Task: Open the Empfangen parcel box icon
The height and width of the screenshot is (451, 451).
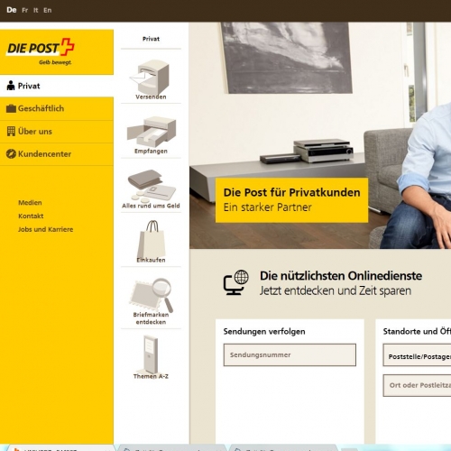Action: tap(152, 132)
